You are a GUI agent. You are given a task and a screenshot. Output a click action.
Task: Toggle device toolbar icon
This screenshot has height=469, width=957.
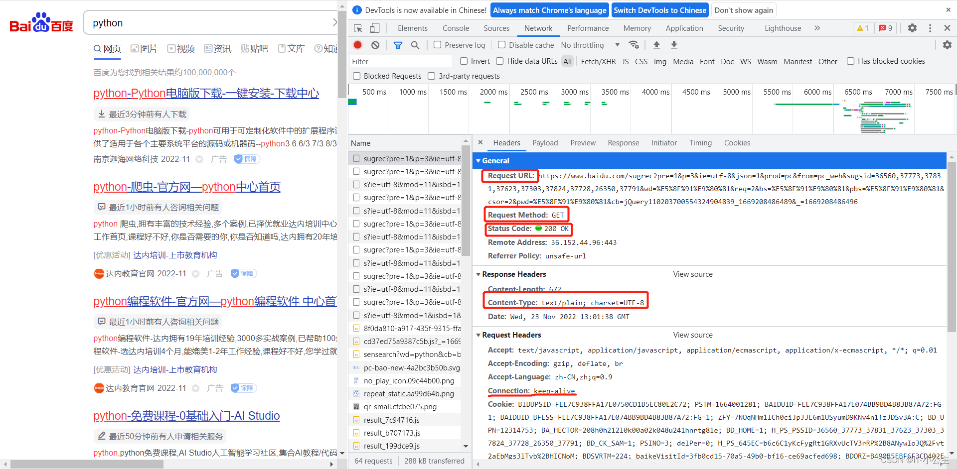tap(374, 28)
